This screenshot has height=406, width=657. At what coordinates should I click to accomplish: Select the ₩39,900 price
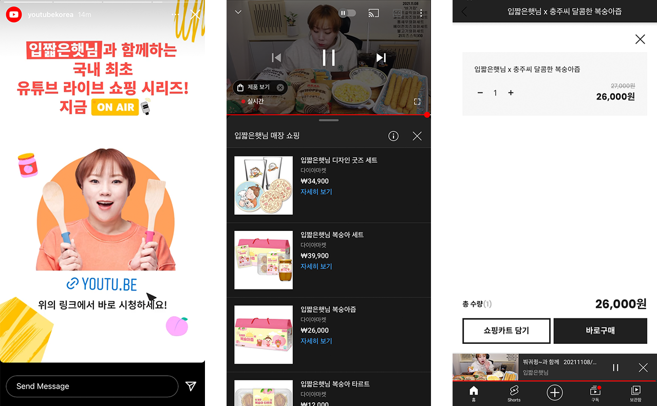pyautogui.click(x=314, y=256)
